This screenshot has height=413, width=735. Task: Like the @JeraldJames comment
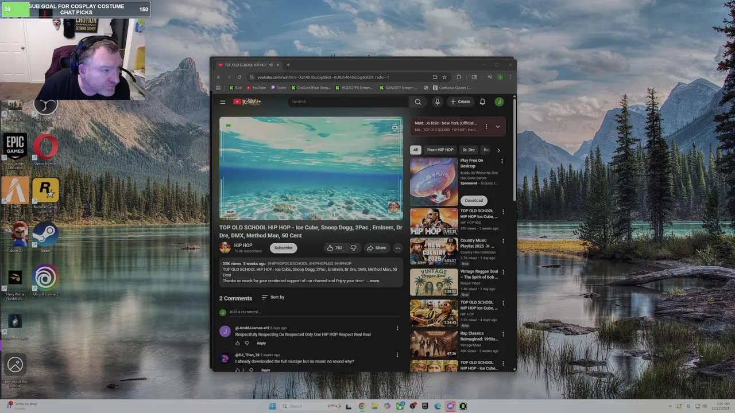238,343
